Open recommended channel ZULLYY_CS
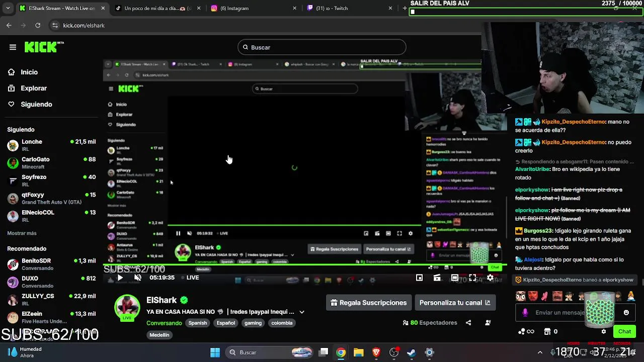 coord(51,300)
